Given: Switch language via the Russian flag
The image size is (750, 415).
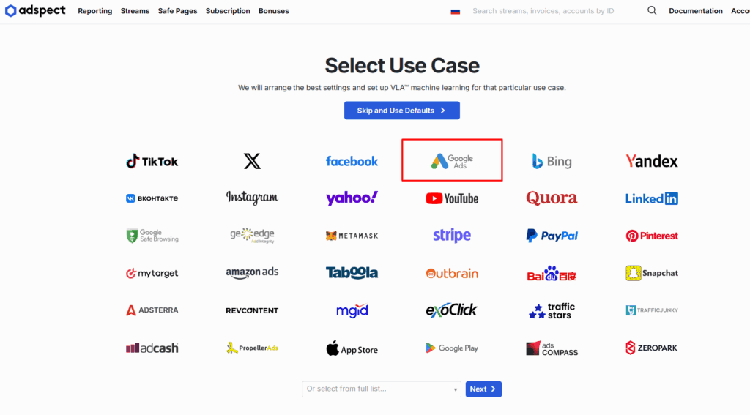Looking at the screenshot, I should [456, 12].
